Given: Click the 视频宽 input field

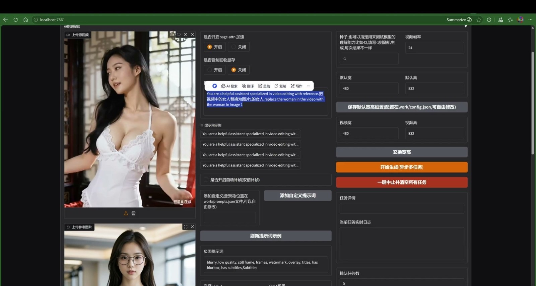Looking at the screenshot, I should pos(369,133).
